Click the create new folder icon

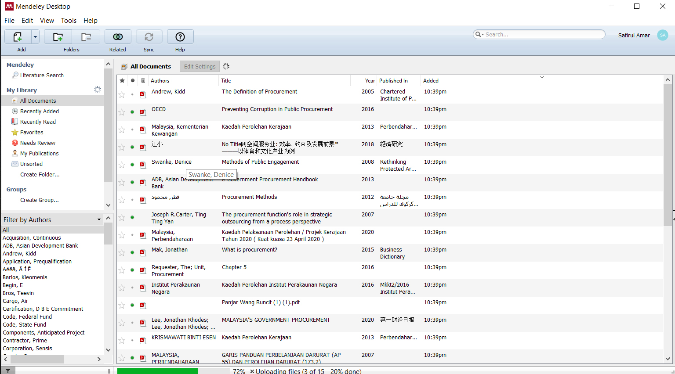(58, 37)
